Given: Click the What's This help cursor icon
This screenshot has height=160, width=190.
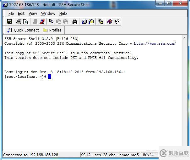Looking at the screenshot, I should (117, 22).
